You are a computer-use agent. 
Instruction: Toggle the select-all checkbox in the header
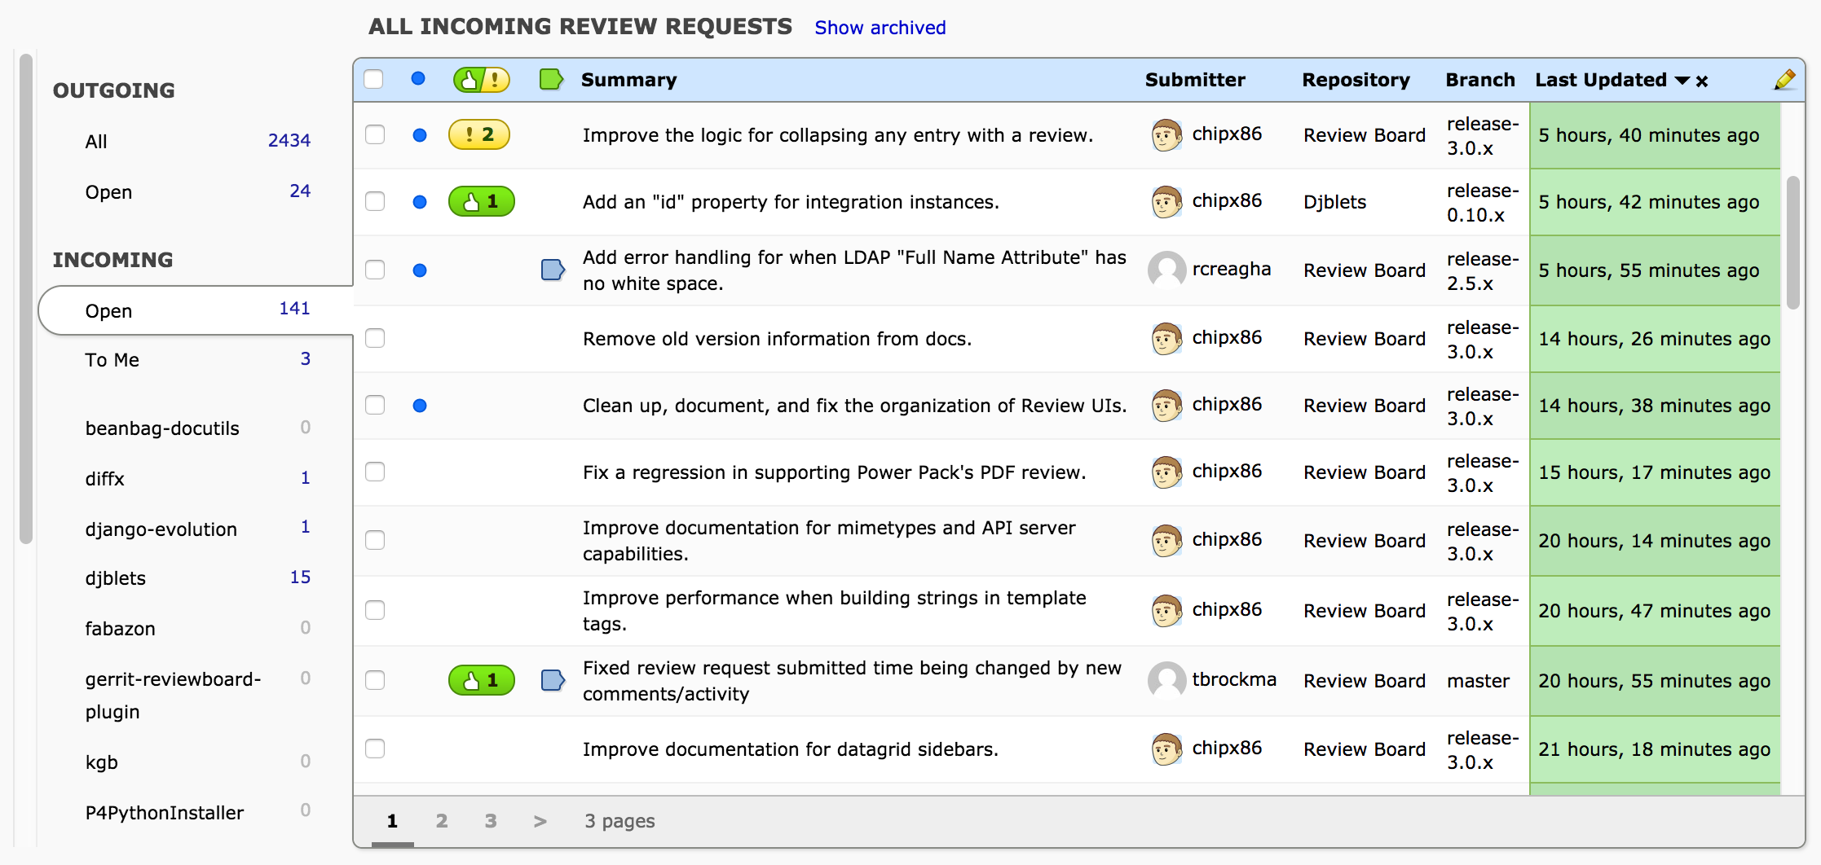[374, 79]
